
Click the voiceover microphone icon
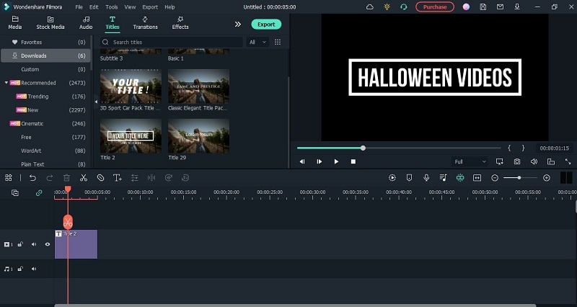tap(426, 178)
